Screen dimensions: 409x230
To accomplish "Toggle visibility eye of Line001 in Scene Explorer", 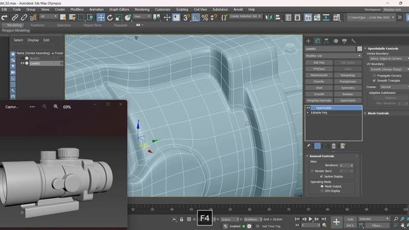I will tap(22, 63).
